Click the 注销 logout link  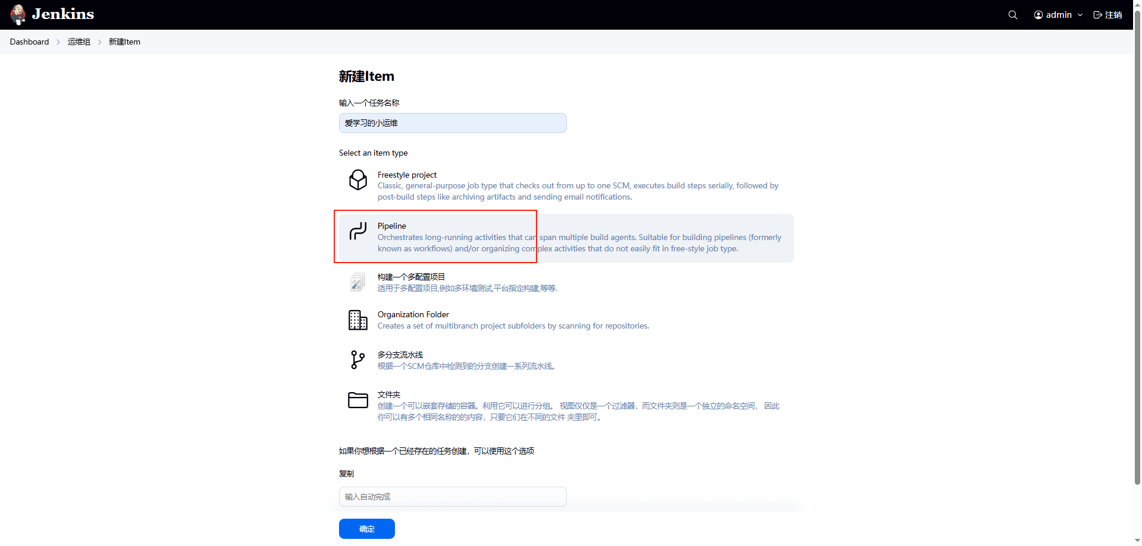click(1108, 15)
